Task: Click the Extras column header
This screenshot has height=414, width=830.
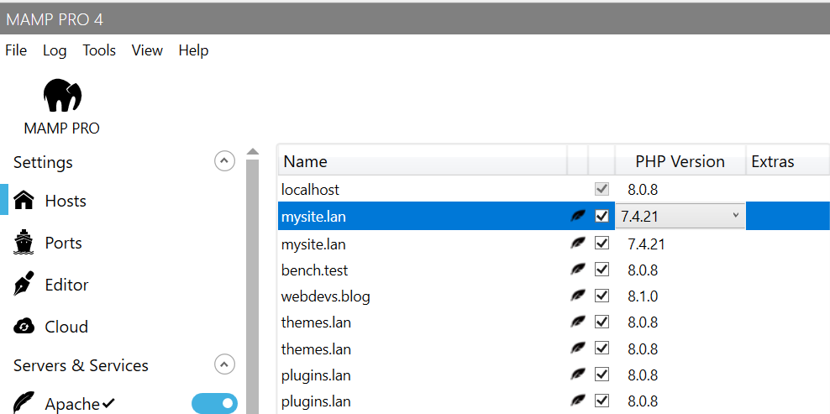Action: pyautogui.click(x=788, y=161)
